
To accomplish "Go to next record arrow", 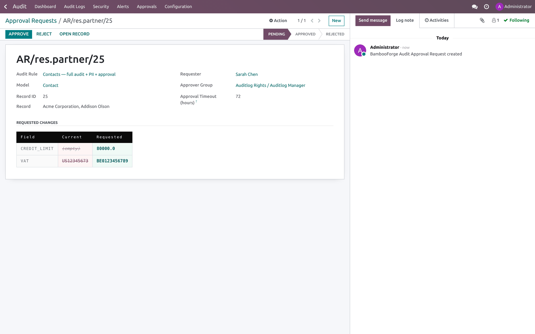I will [x=319, y=21].
